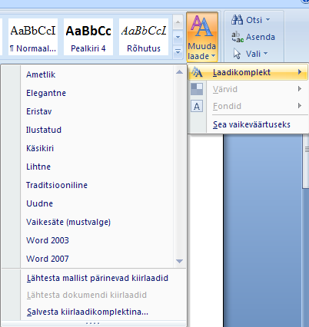The height and width of the screenshot is (327, 309).
Task: Apply the Pealkiri 4 style thumbnail
Action: click(88, 37)
